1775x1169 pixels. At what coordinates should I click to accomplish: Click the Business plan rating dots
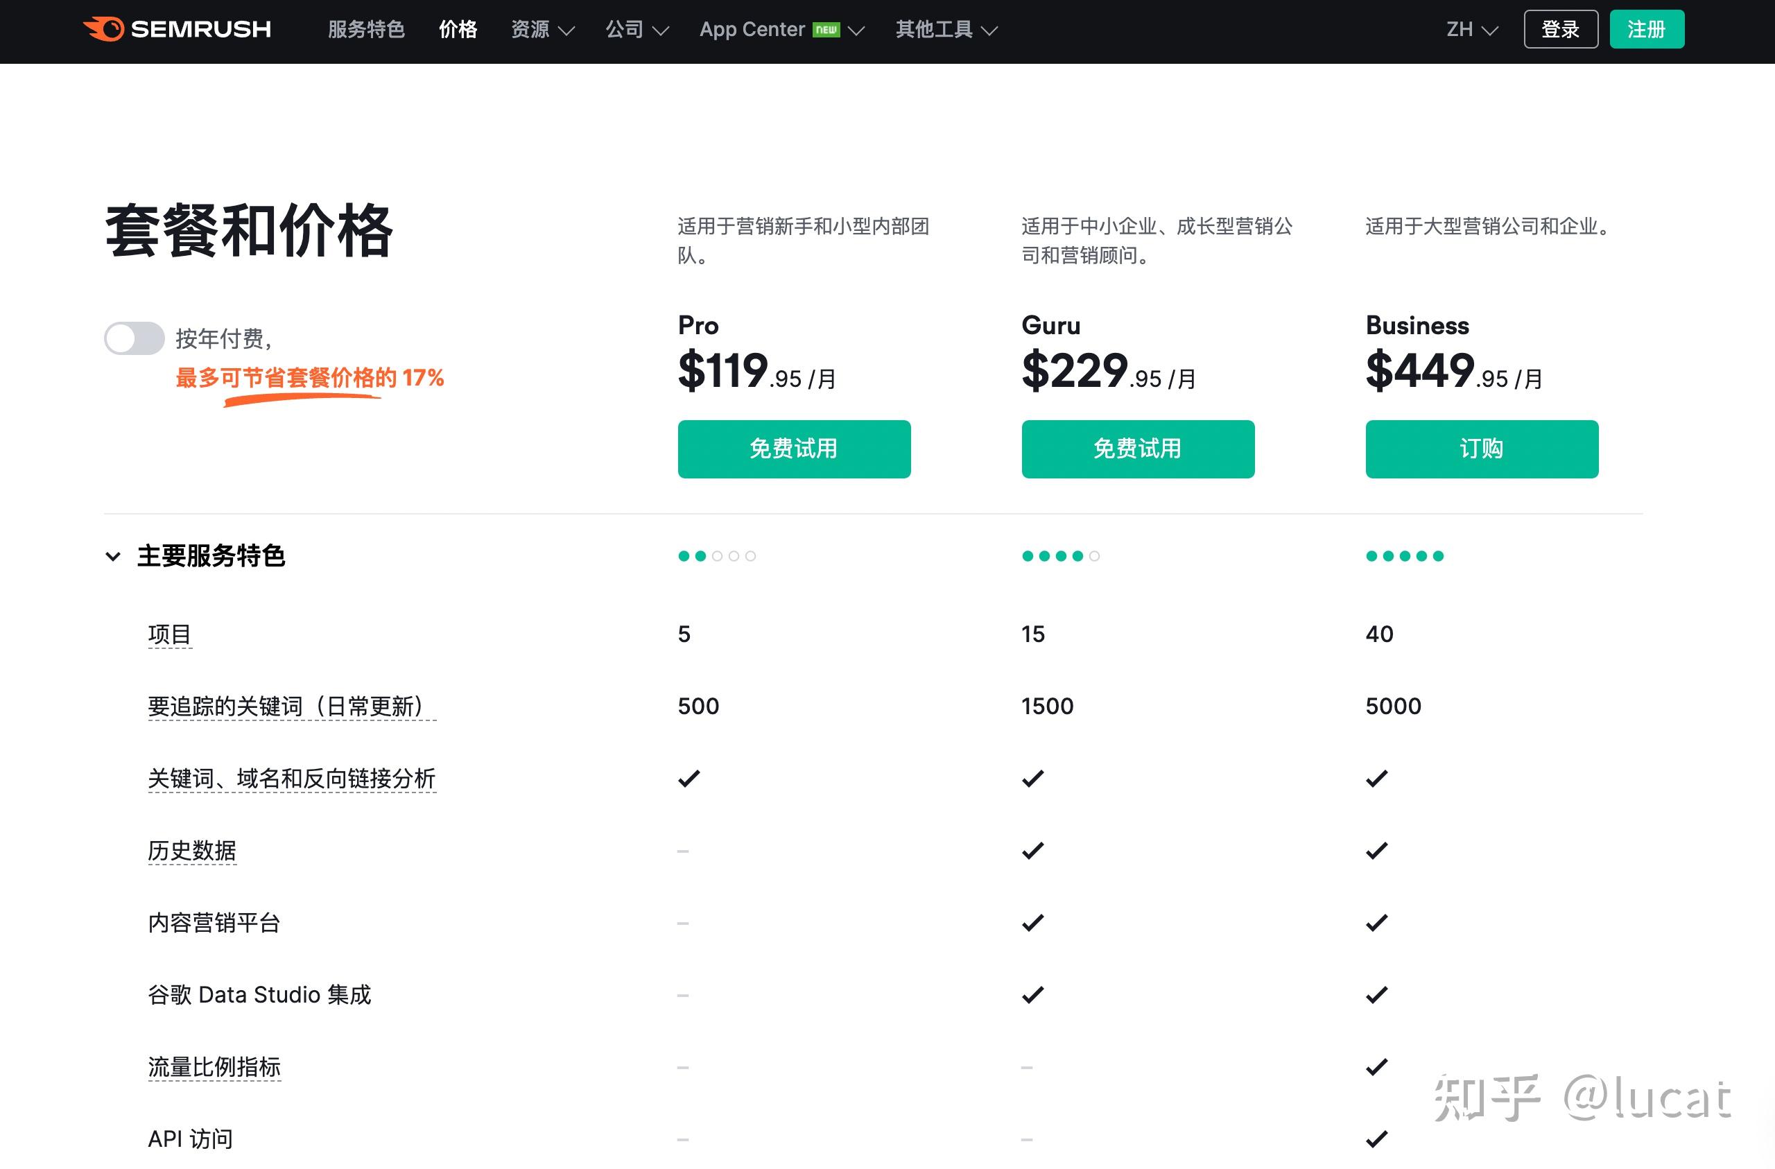pyautogui.click(x=1404, y=555)
